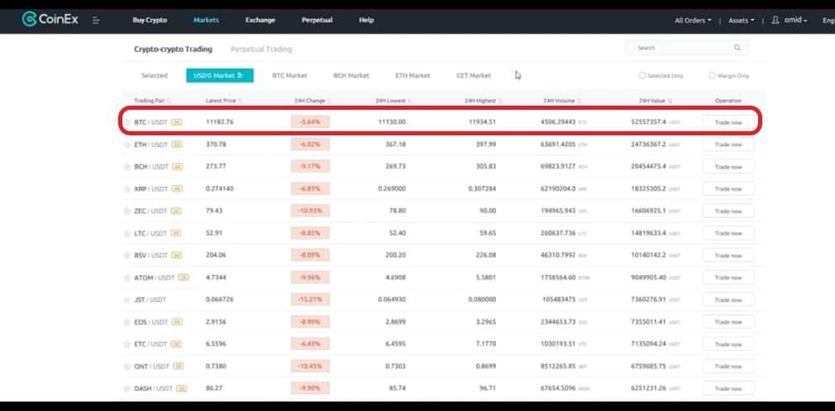Image resolution: width=835 pixels, height=411 pixels.
Task: Star the ETH/USDT pair as favorite
Action: (126, 144)
